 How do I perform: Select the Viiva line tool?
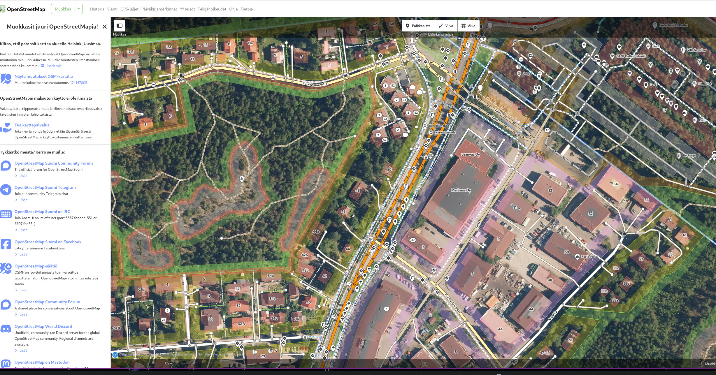coord(446,26)
